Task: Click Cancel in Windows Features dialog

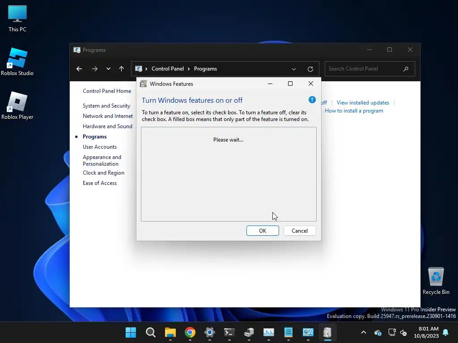Action: click(300, 231)
